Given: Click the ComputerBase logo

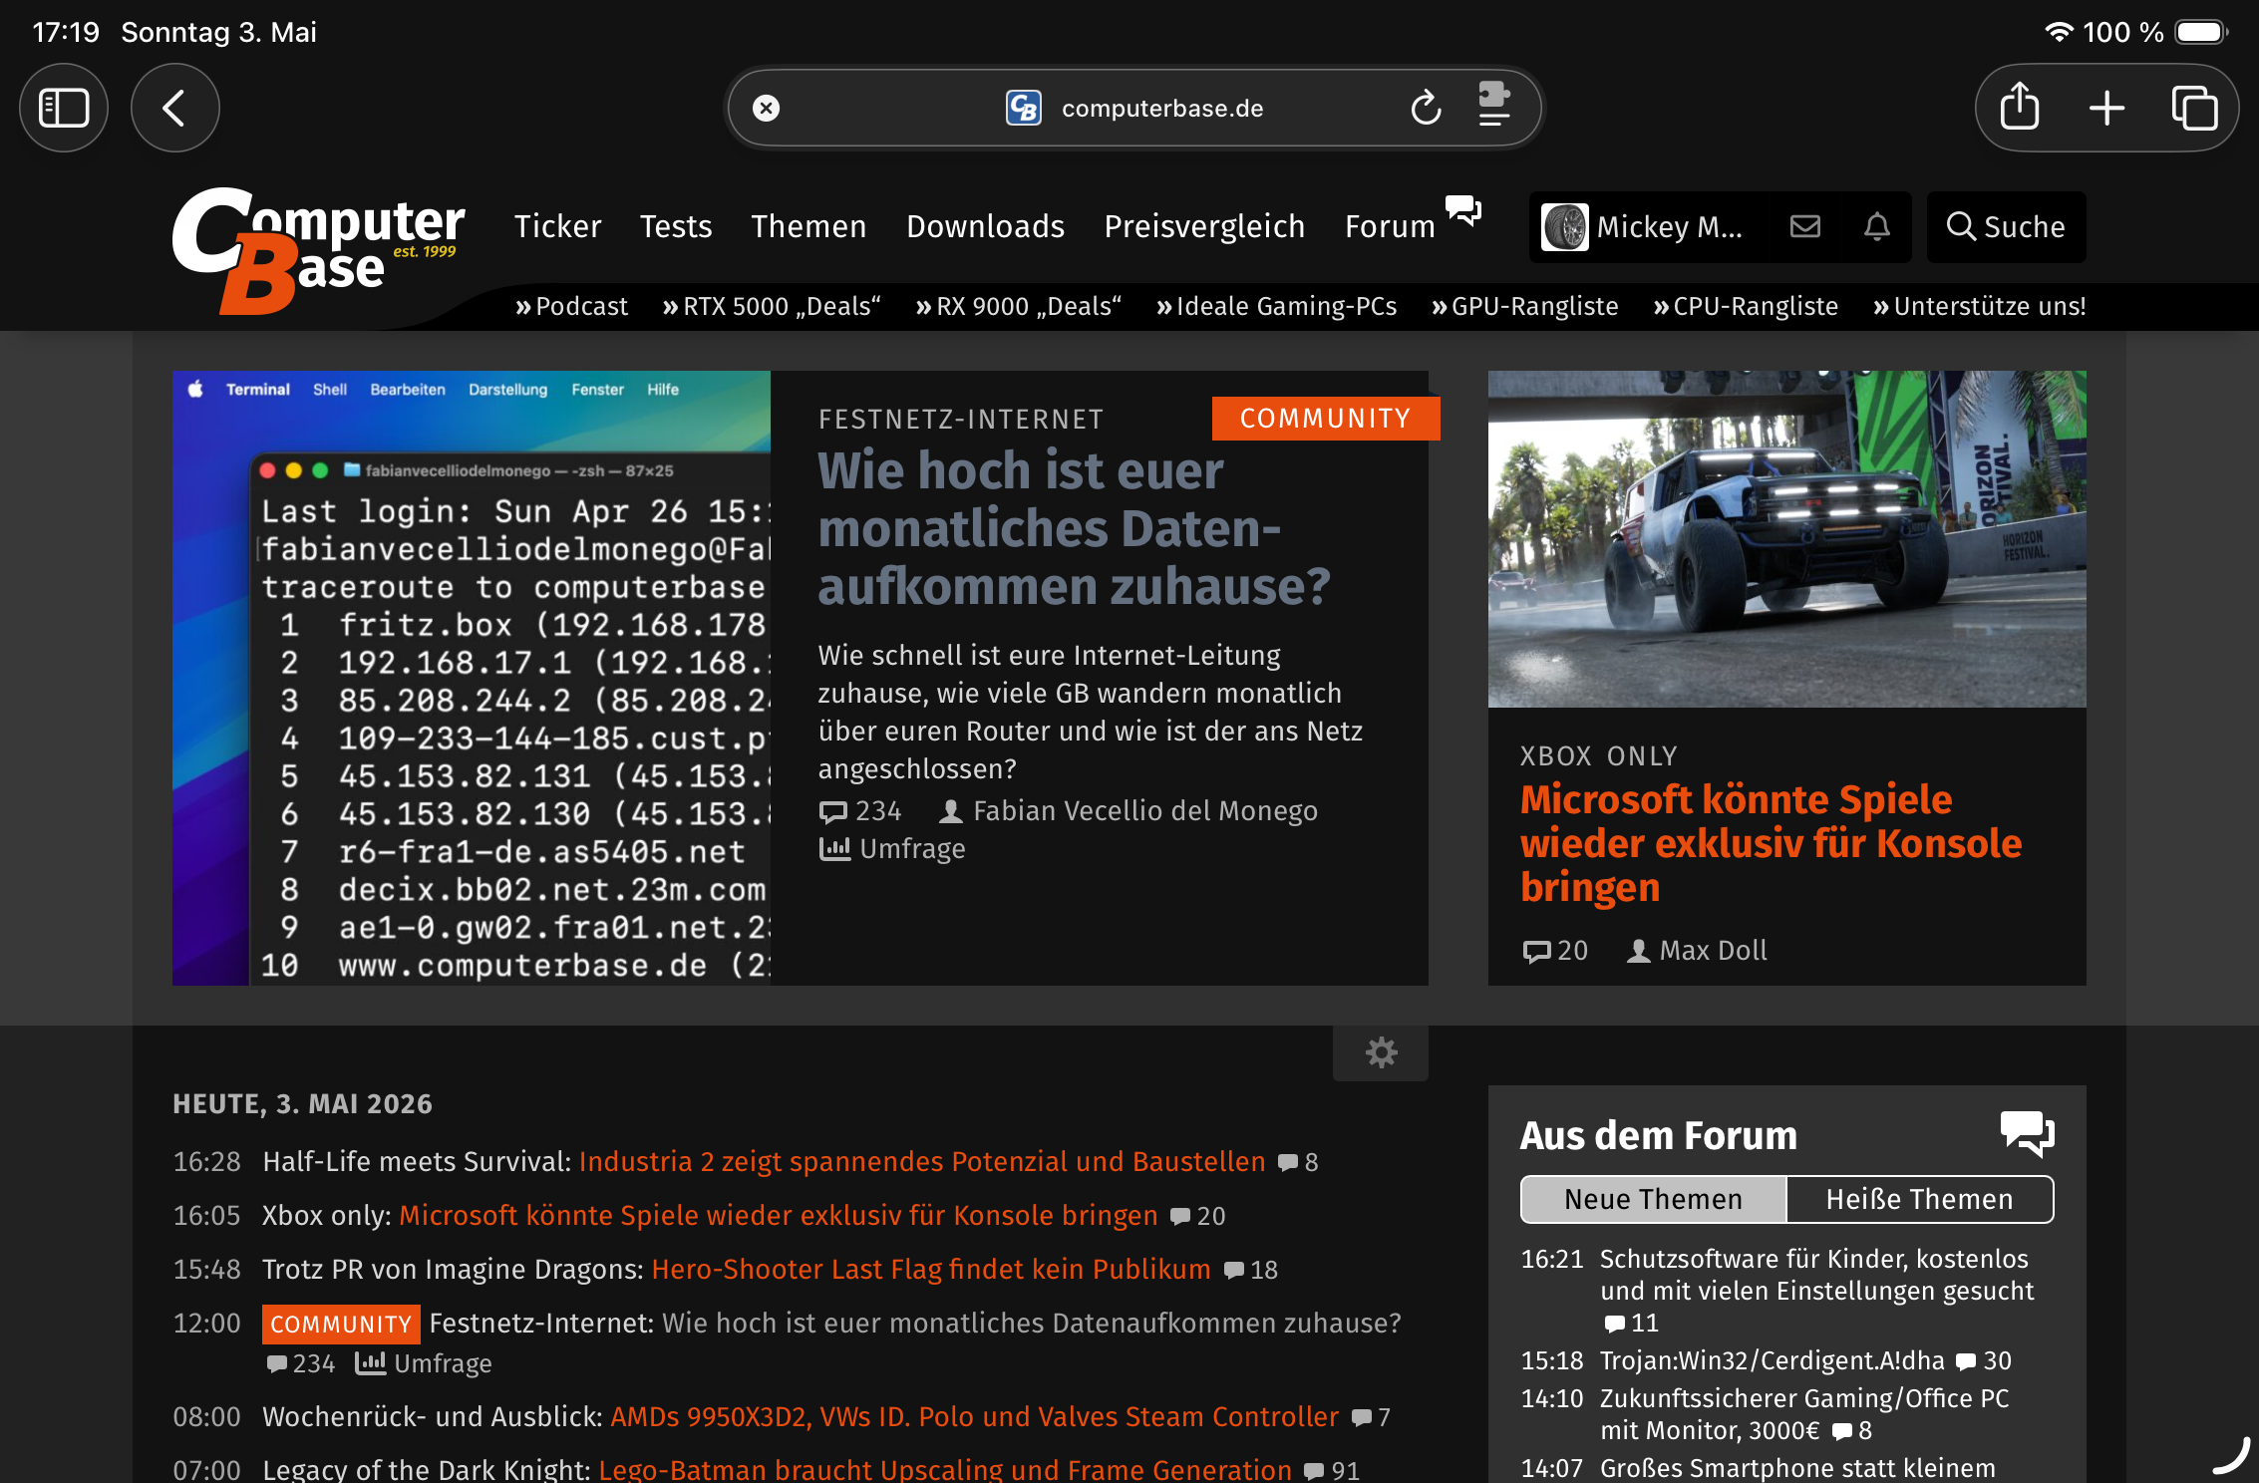Looking at the screenshot, I should (x=319, y=251).
